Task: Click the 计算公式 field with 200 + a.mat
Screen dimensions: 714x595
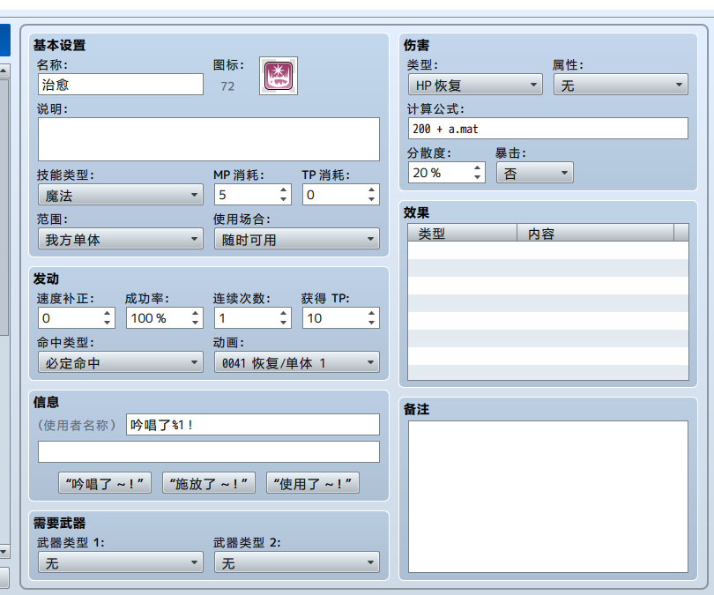Action: pyautogui.click(x=548, y=129)
